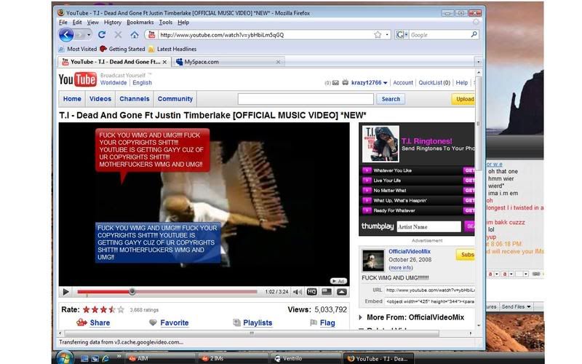582x364 pixels.
Task: Open QuickList (0) link
Action: coord(434,83)
